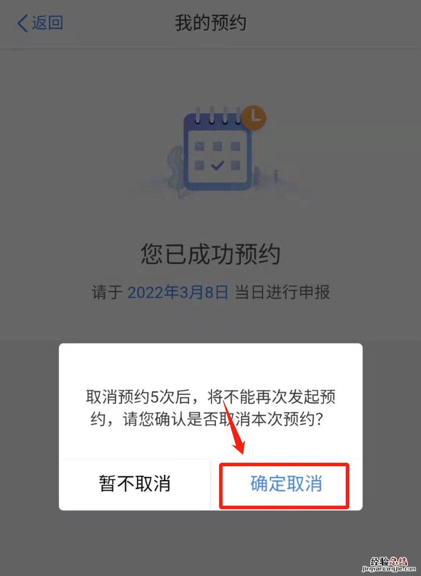Click the 请于 text before the date
Image resolution: width=421 pixels, height=576 pixels.
click(x=107, y=292)
